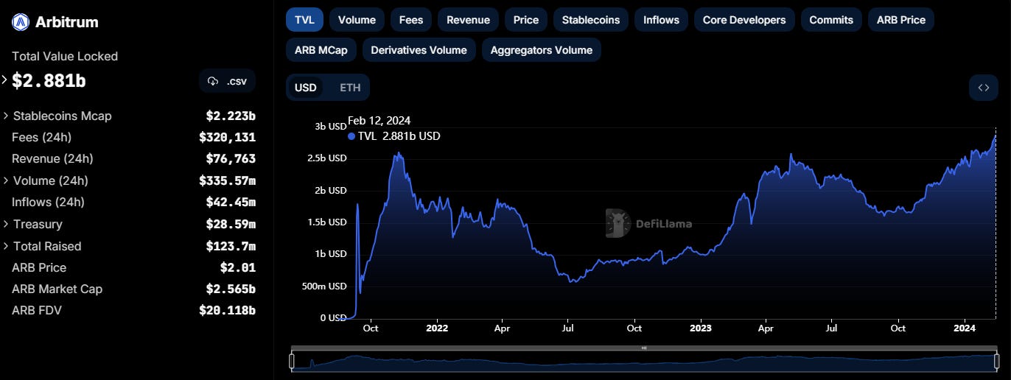The width and height of the screenshot is (1011, 380).
Task: Click the Fees (24h) value $320,131
Action: [x=227, y=138]
